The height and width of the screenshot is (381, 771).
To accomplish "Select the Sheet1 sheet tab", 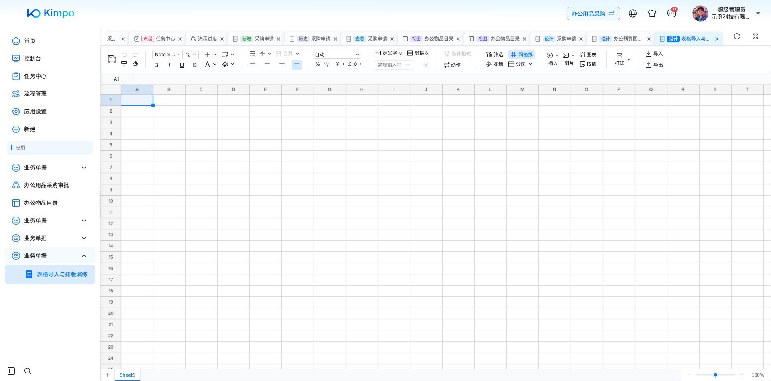I will (x=127, y=375).
